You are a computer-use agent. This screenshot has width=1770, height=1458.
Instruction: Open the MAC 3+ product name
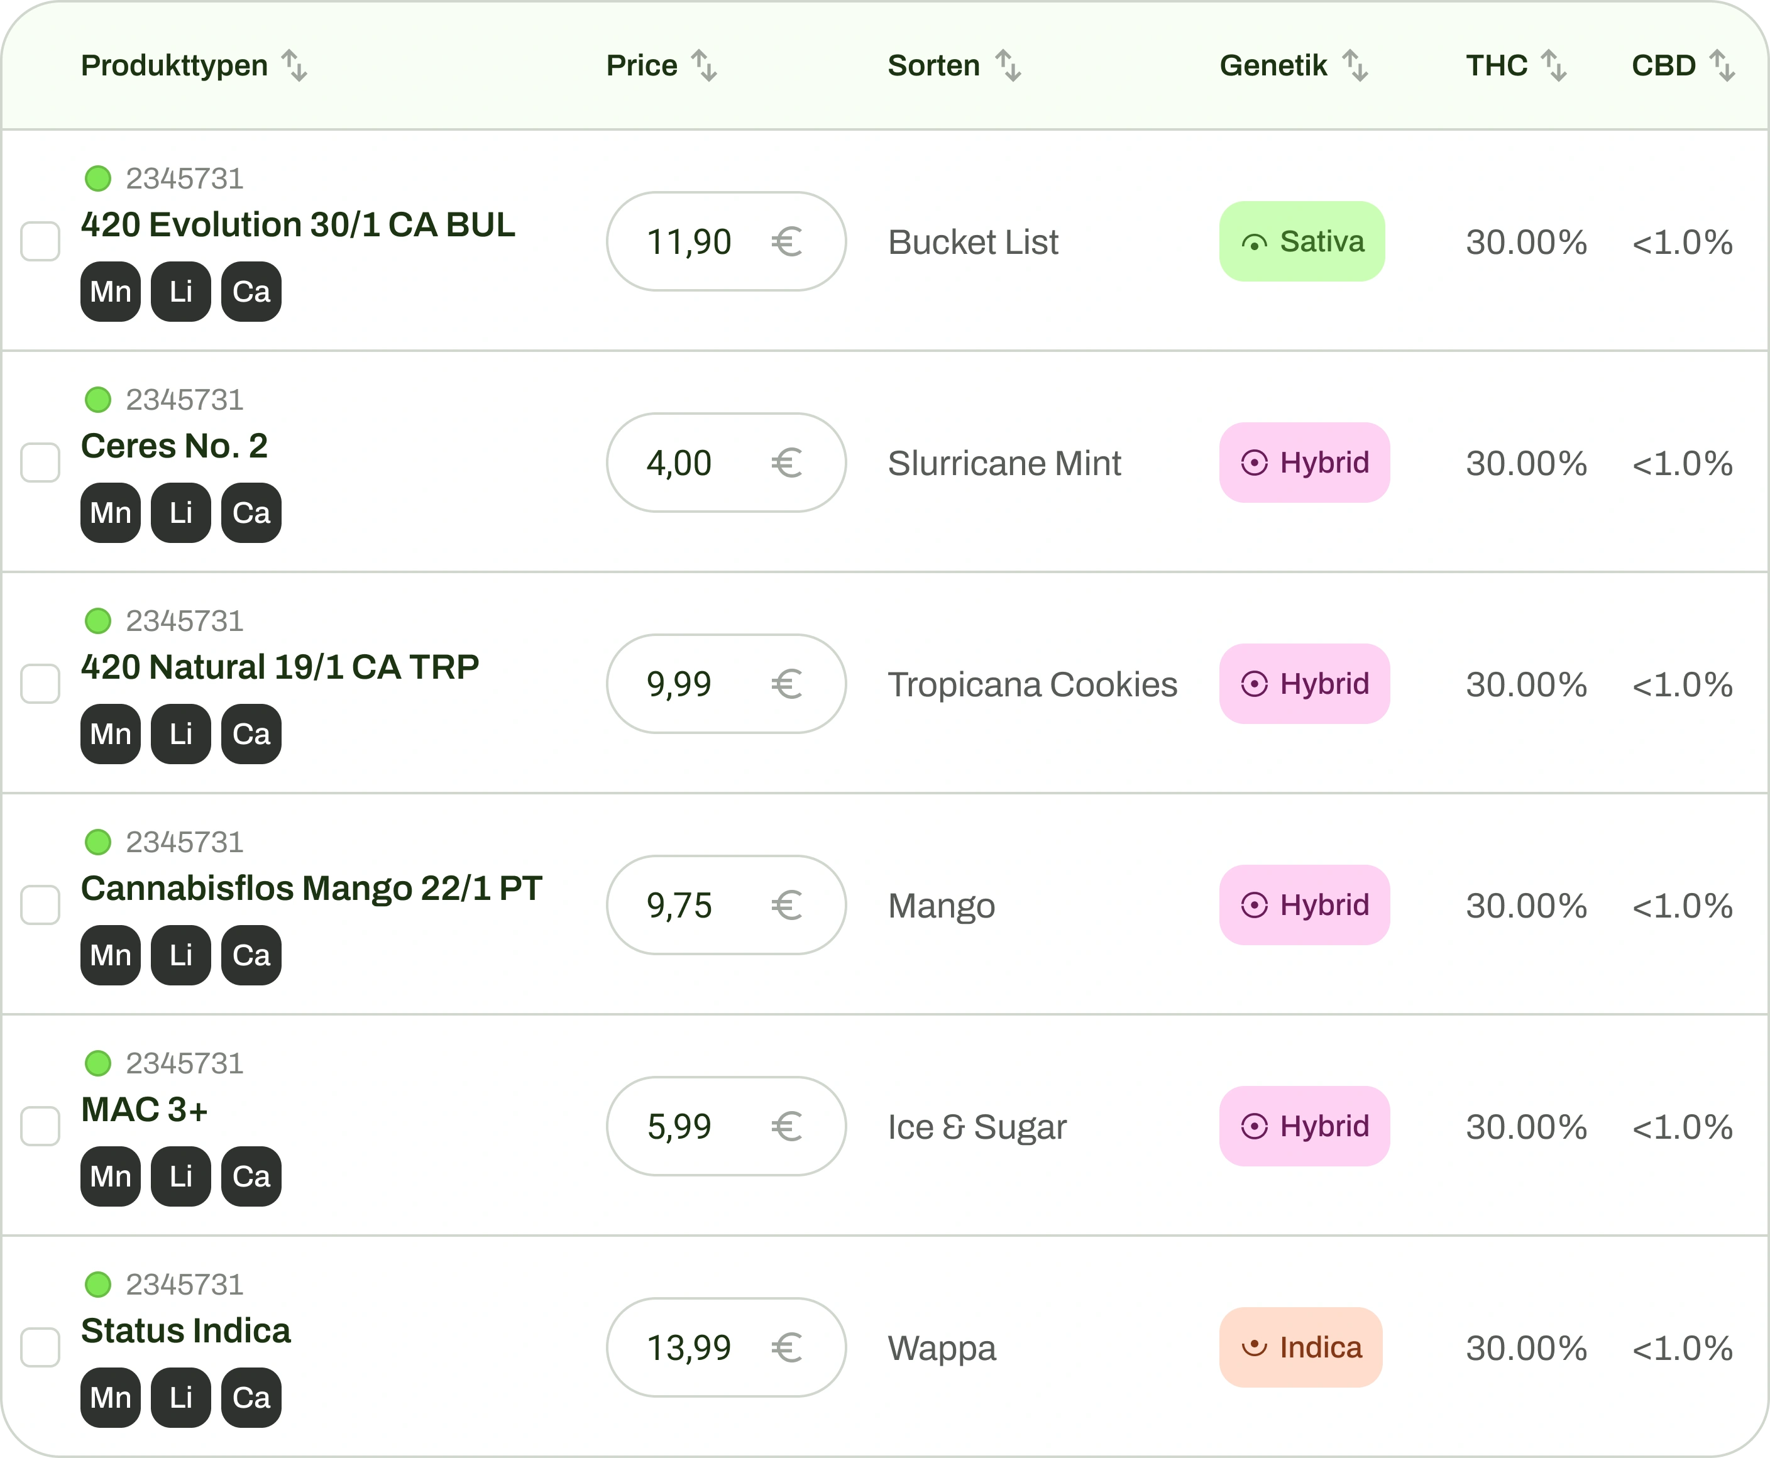tap(145, 1109)
